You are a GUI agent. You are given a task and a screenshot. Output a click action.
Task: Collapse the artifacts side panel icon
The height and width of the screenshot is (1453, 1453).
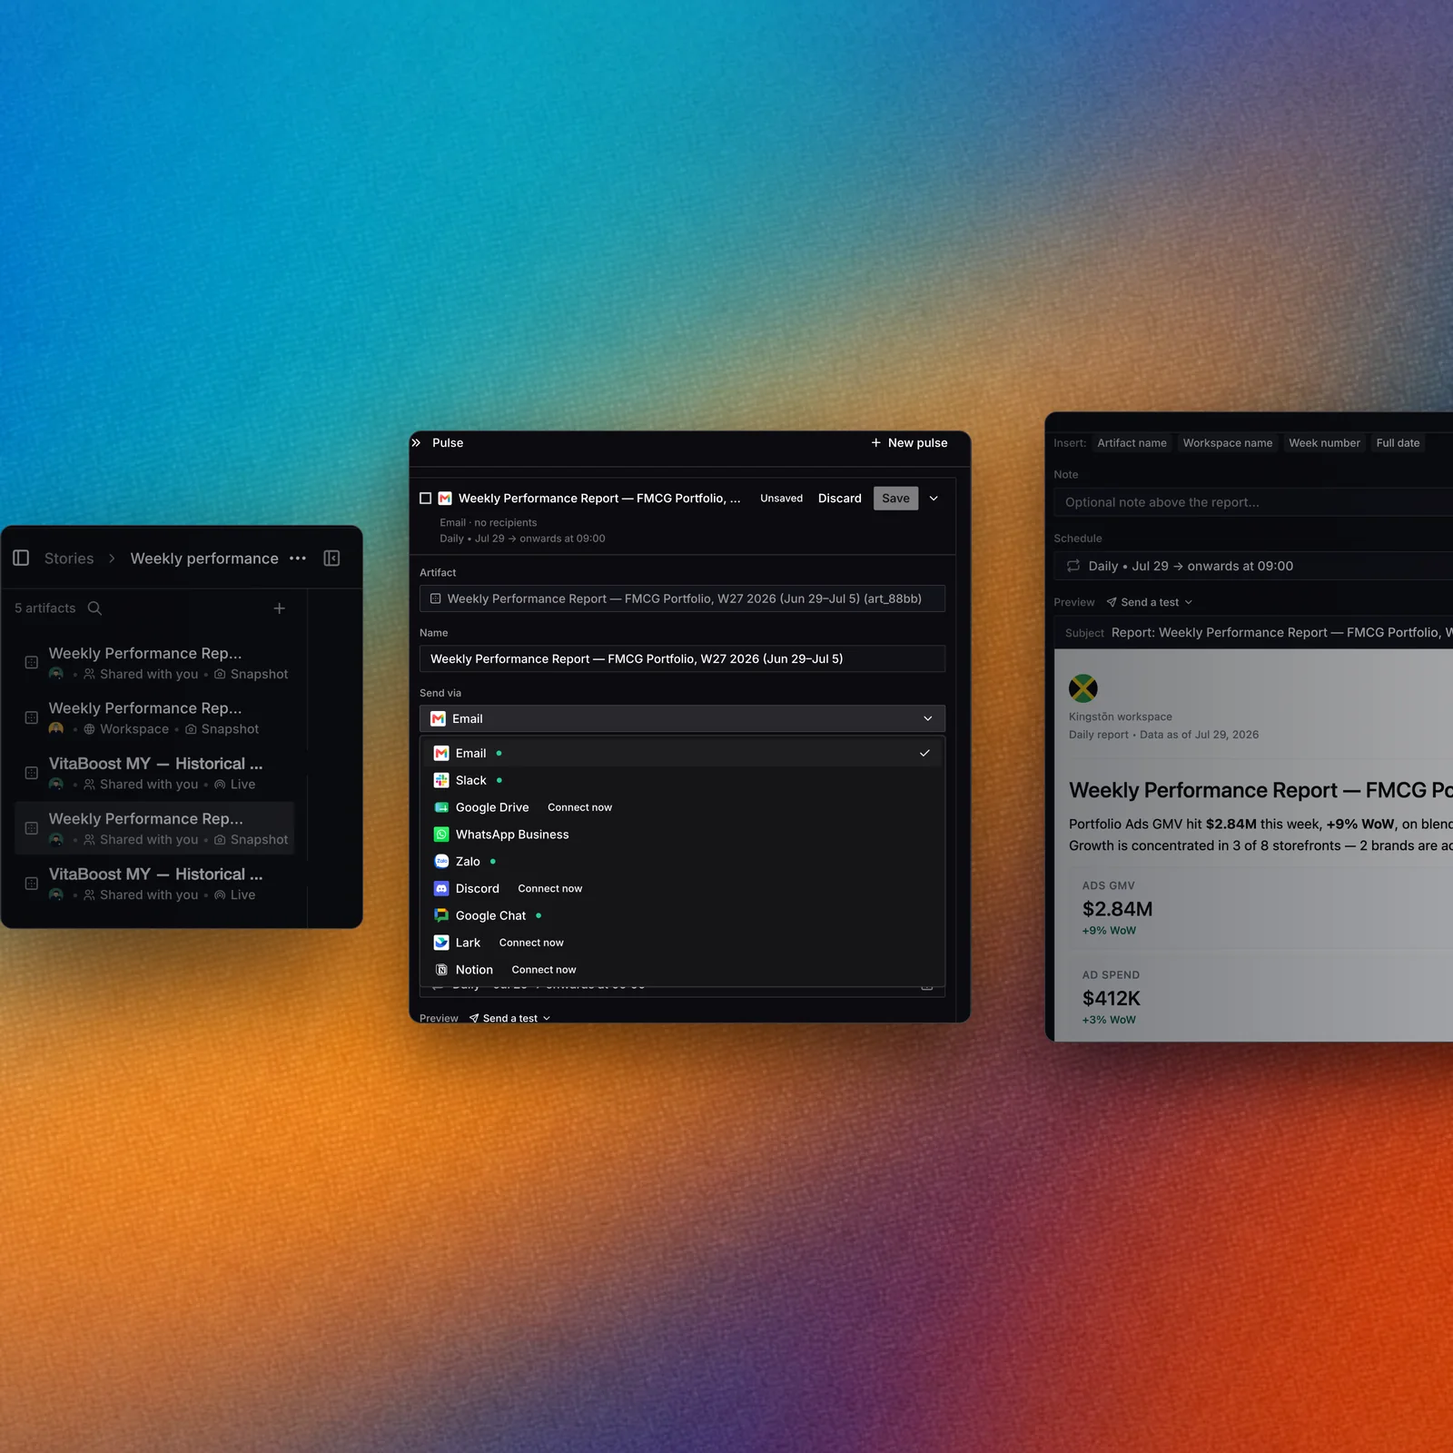pos(331,558)
